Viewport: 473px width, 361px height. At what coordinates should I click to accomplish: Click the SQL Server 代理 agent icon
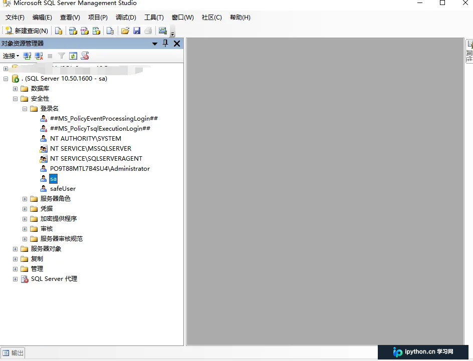[x=25, y=279]
